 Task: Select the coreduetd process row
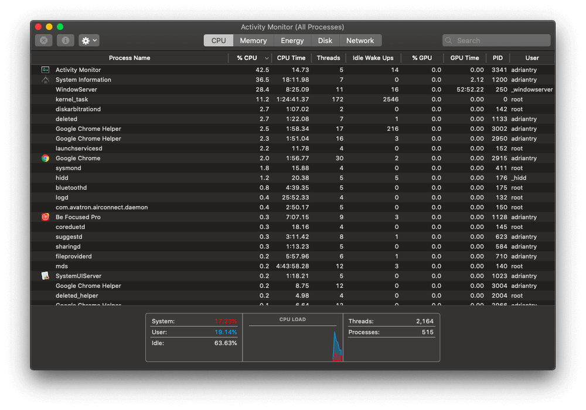[x=292, y=227]
